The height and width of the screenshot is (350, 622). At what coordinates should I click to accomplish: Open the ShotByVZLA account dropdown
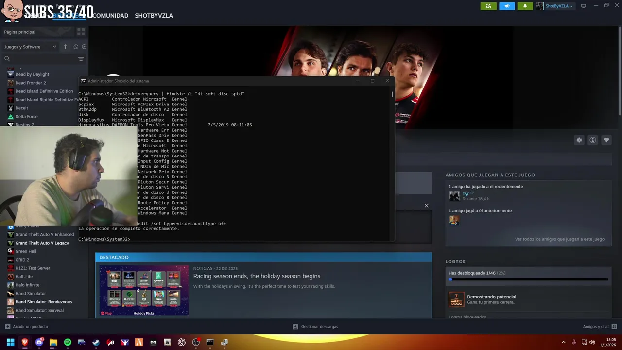click(555, 6)
